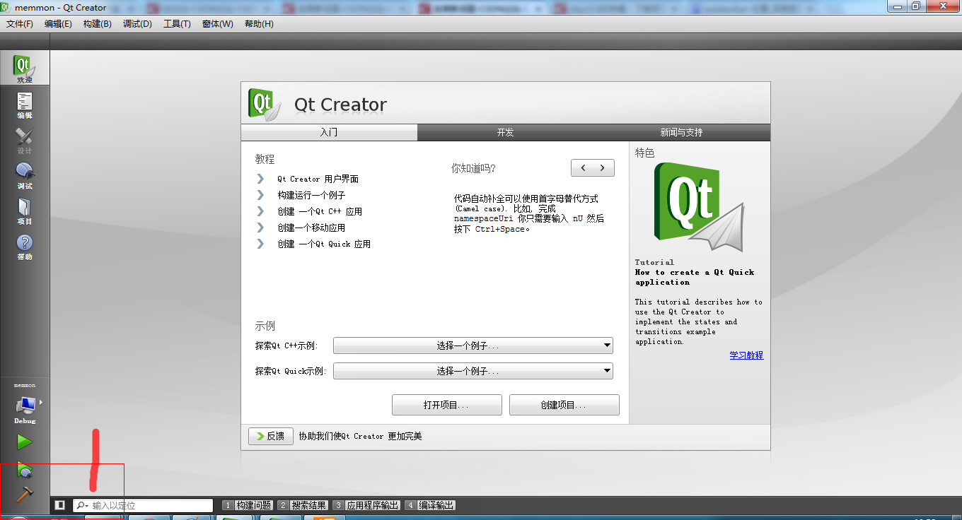The width and height of the screenshot is (962, 520).
Task: Open the 创建一个移动应用 tutorial
Action: pos(311,227)
